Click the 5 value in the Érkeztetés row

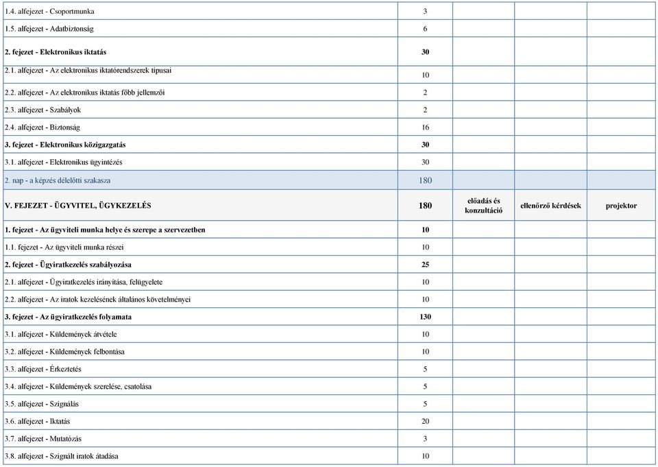tap(425, 369)
